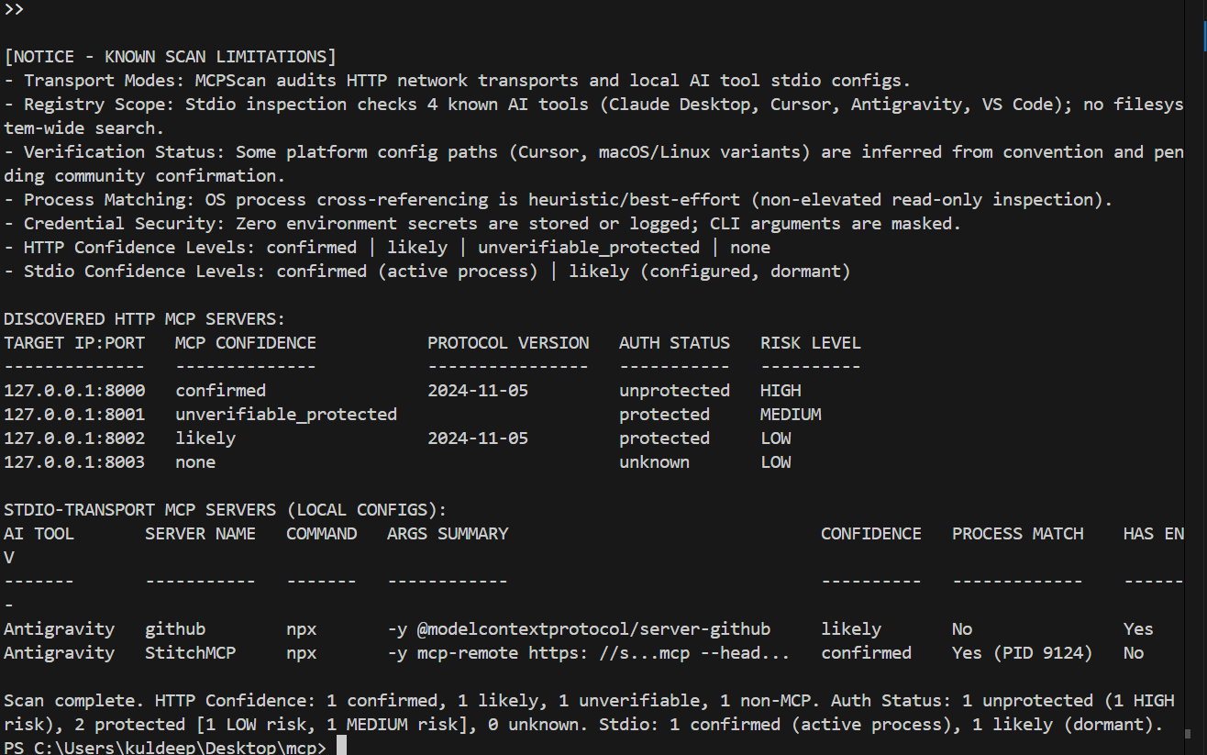1207x755 pixels.
Task: Click the 127.0.0.1:8000 target entry
Action: coord(74,390)
